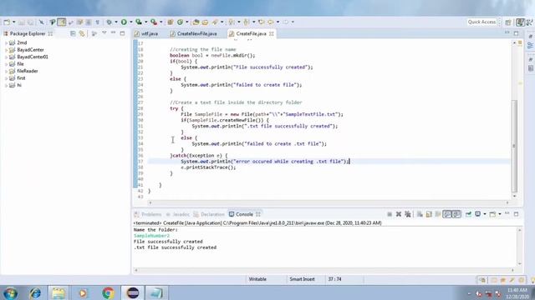This screenshot has width=535, height=300.
Task: Click the New file toolbar icon
Action: click(x=7, y=22)
